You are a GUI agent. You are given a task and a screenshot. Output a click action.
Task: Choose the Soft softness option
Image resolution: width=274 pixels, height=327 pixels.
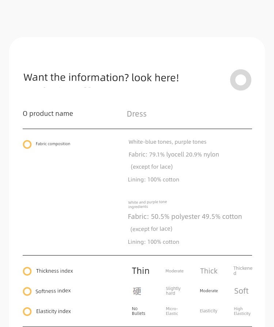[x=241, y=291]
